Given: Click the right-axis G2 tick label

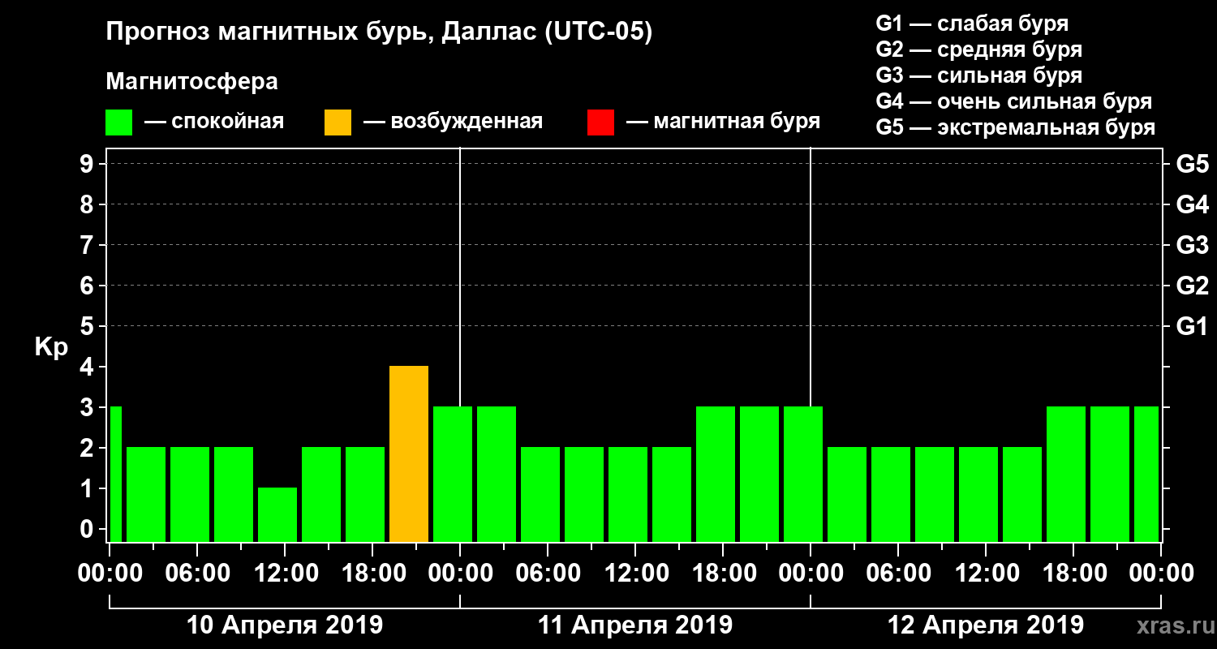Looking at the screenshot, I should point(1192,286).
